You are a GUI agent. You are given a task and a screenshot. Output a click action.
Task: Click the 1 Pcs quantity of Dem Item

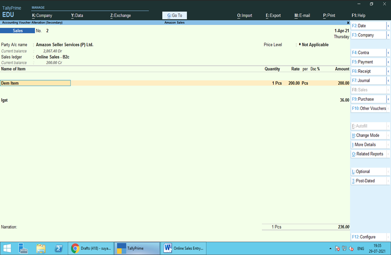click(277, 83)
